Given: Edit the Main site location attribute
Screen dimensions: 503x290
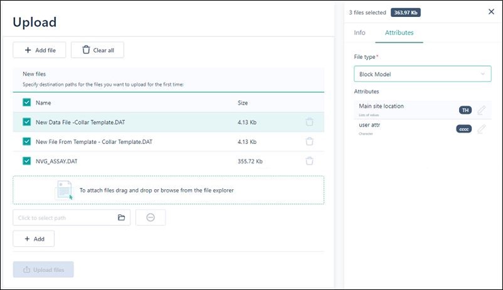Looking at the screenshot, I should [x=481, y=110].
